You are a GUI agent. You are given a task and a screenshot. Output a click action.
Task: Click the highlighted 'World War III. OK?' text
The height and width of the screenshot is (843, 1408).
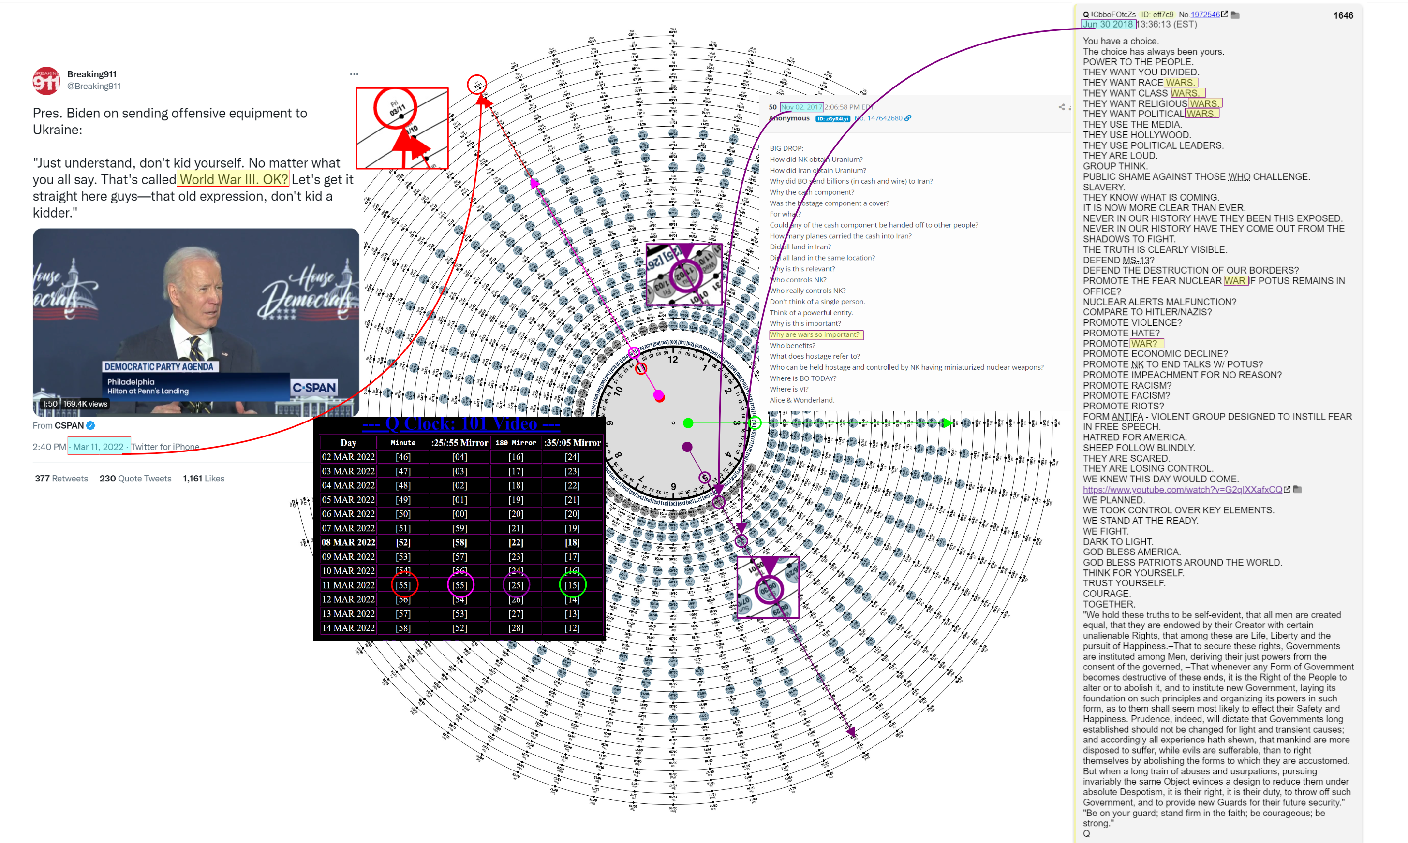coord(234,179)
